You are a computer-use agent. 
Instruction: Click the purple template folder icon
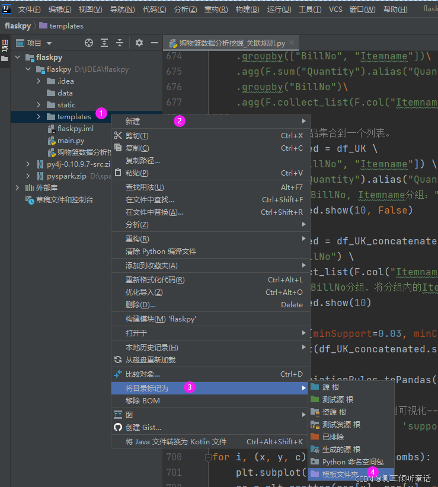(315, 474)
